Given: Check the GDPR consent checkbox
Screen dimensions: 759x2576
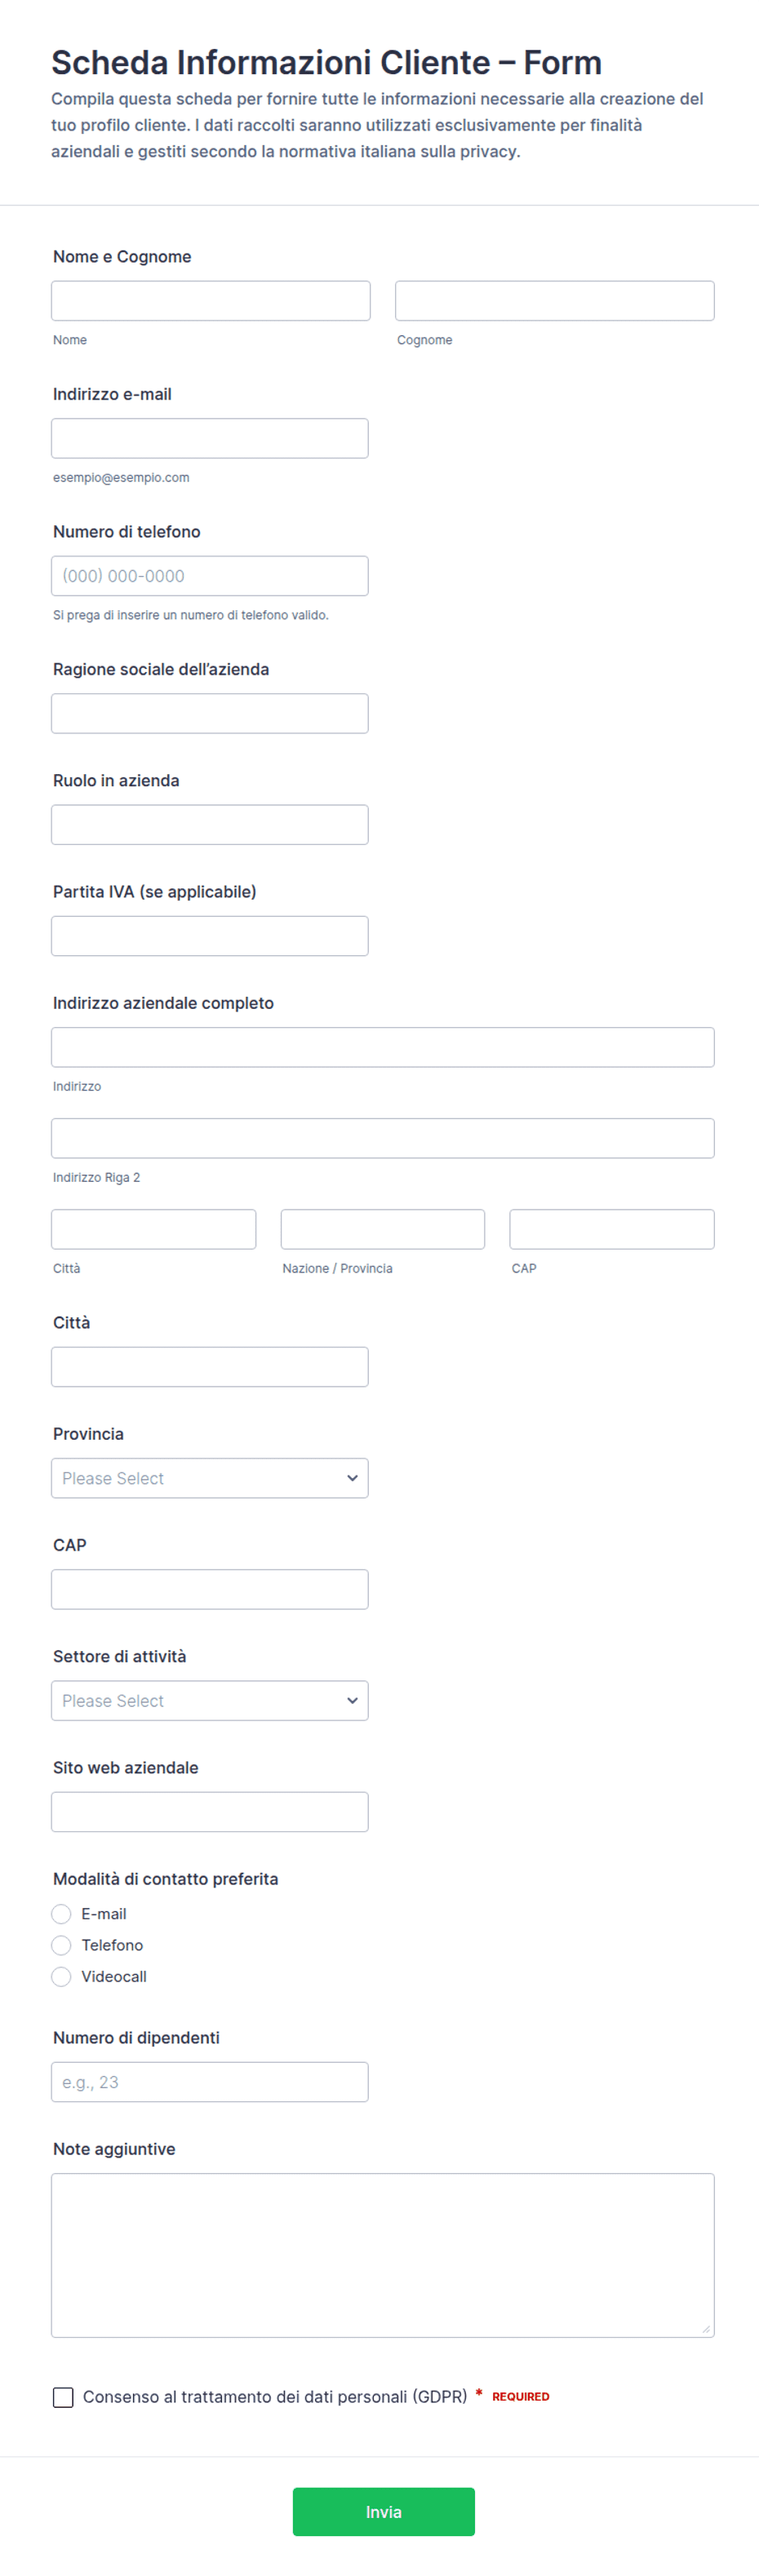Looking at the screenshot, I should click(63, 2396).
